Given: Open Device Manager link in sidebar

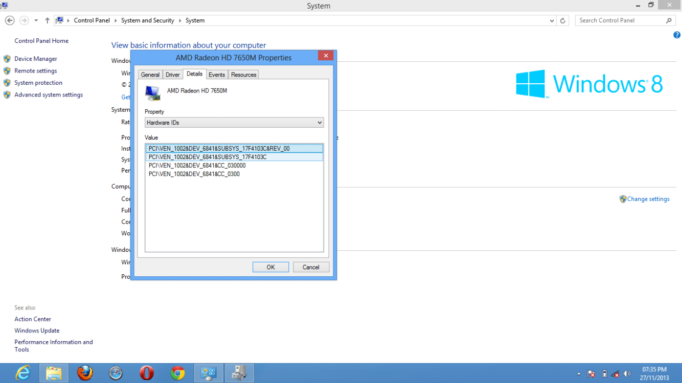Looking at the screenshot, I should (36, 59).
